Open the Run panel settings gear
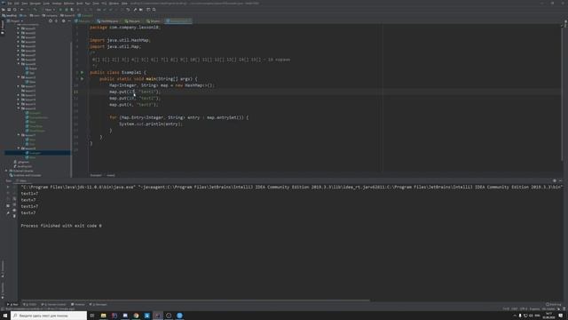 [554, 180]
